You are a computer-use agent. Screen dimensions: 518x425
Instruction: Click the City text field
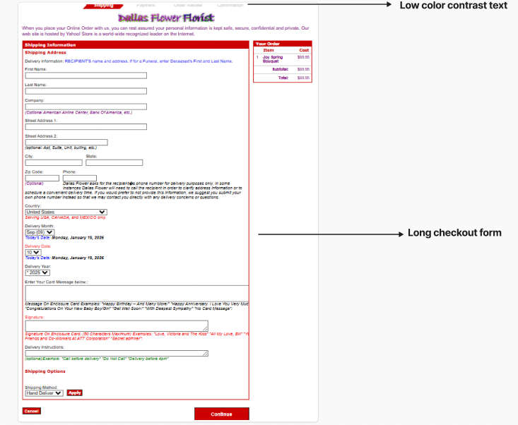52,162
